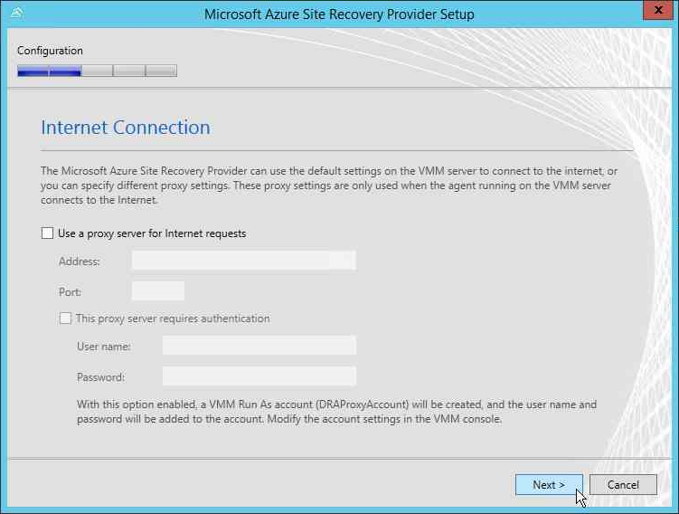Click the Azure Site Recovery title bar icon
Screen dimensions: 679x514
(x=16, y=13)
